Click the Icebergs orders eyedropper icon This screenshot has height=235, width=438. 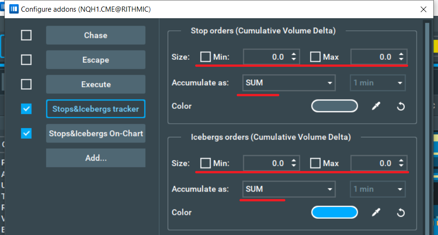tap(375, 213)
